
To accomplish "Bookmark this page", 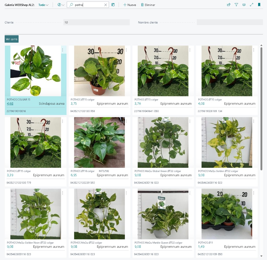I will 259,5.
